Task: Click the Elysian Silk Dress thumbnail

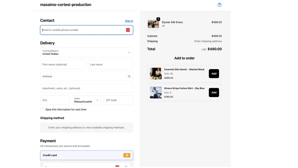Action: point(153,24)
